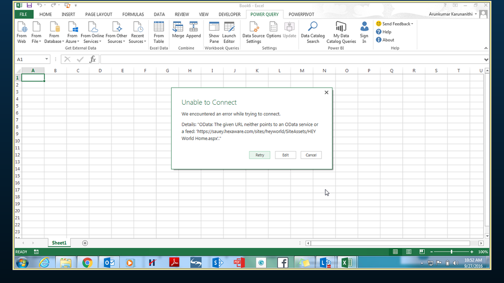Open the From Database dropdown
This screenshot has width=504, height=283.
(54, 32)
